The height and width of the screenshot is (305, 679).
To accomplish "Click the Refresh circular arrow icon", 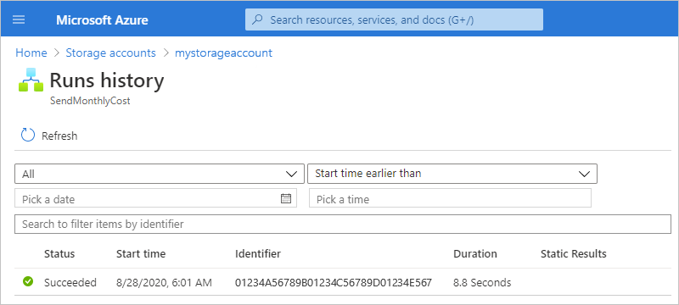I will tap(28, 136).
